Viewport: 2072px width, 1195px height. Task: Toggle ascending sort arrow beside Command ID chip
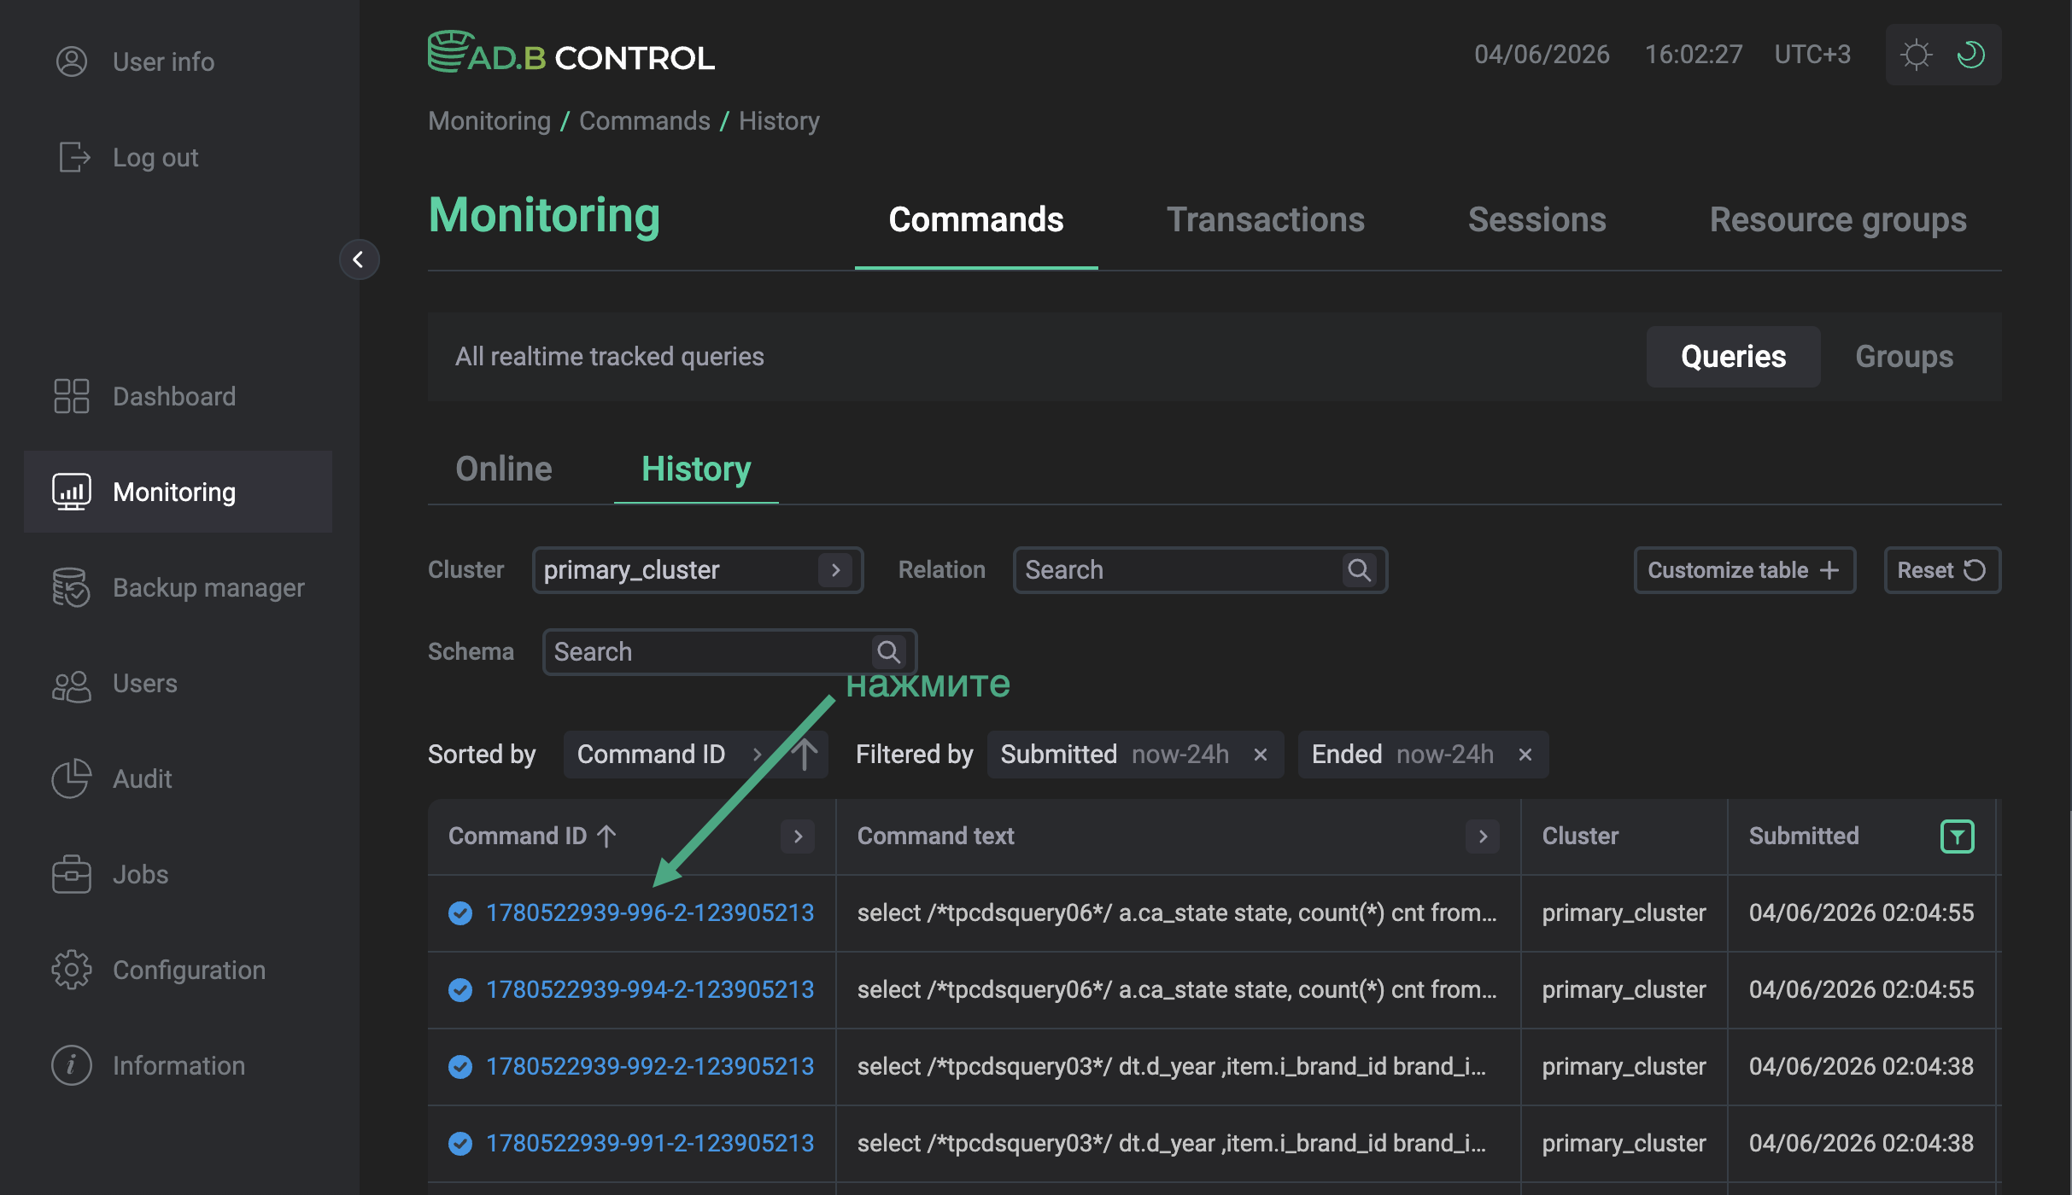(x=804, y=755)
